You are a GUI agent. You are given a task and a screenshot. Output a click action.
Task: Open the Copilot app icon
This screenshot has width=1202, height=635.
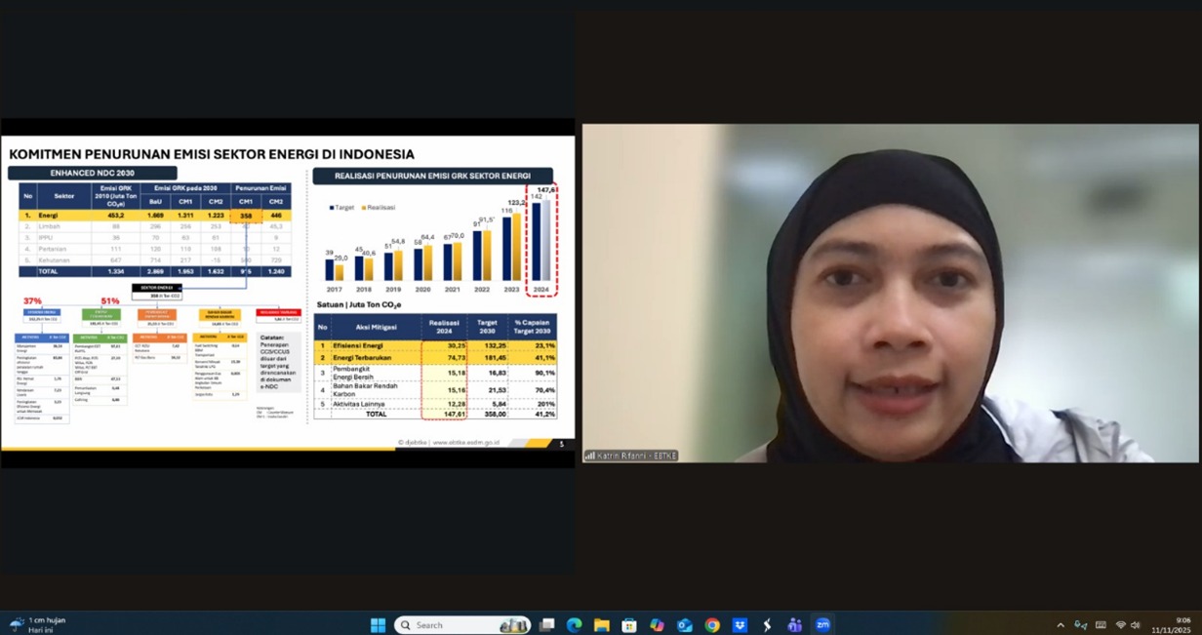657,625
